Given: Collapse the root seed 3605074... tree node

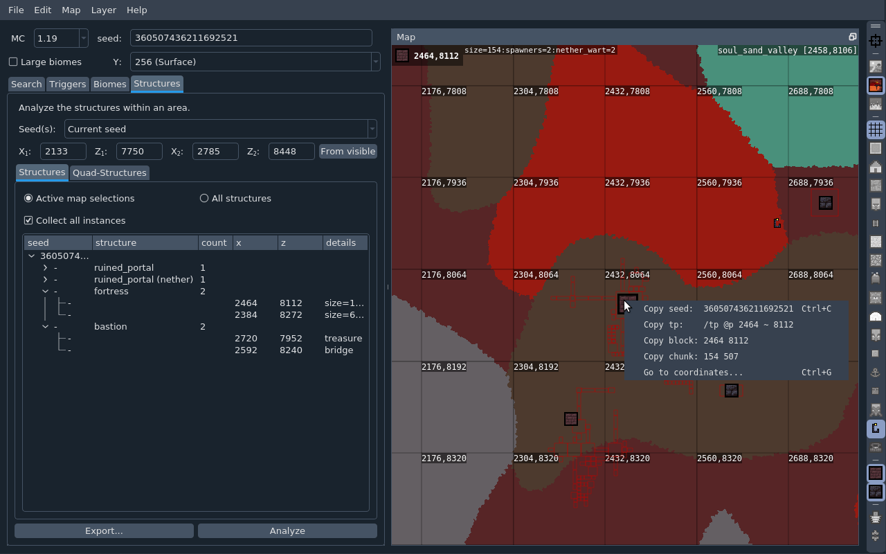Looking at the screenshot, I should (32, 256).
